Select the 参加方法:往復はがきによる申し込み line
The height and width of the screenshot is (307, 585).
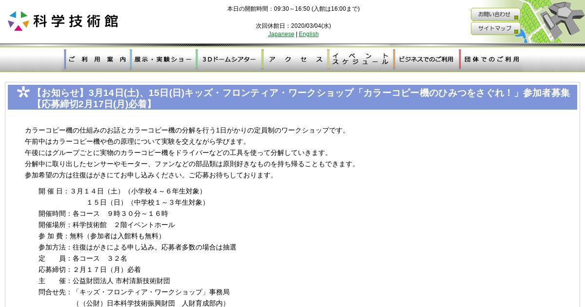tap(137, 247)
